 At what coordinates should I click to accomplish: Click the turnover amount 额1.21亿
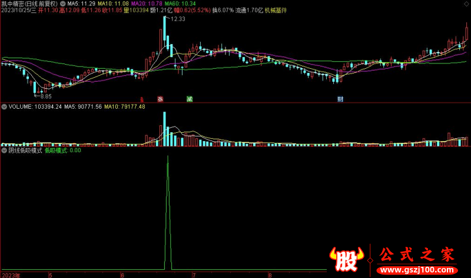point(161,11)
